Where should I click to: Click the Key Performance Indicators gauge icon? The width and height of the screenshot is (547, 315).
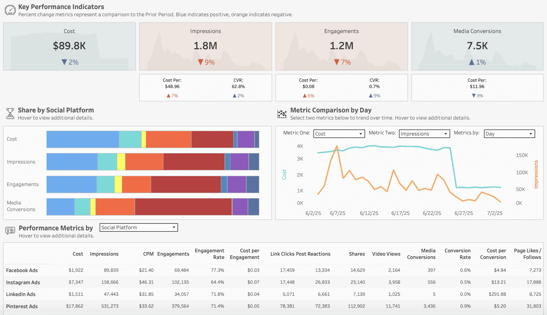(10, 10)
